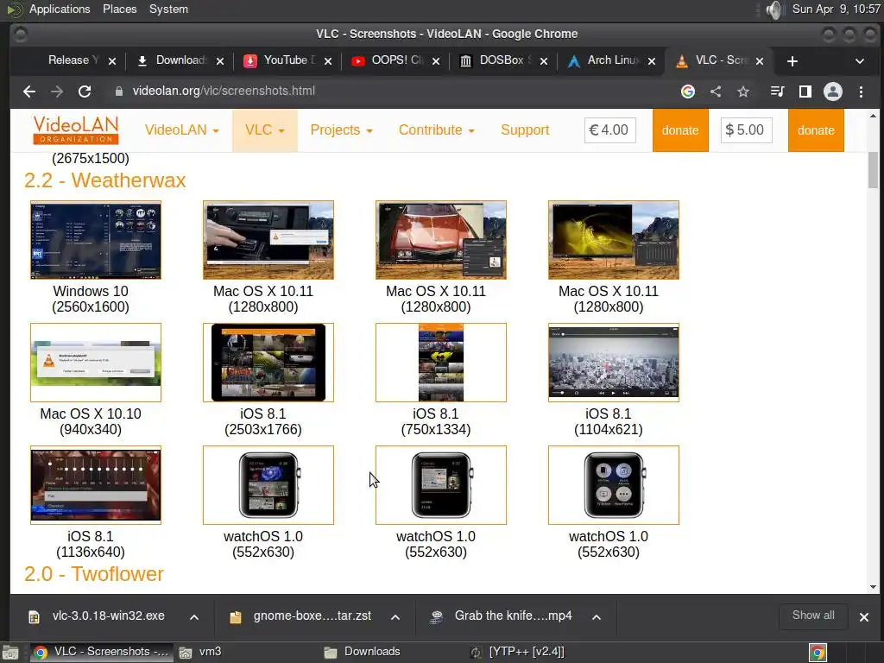This screenshot has width=884, height=663.
Task: Open the Google icon in address bar
Action: coord(688,92)
